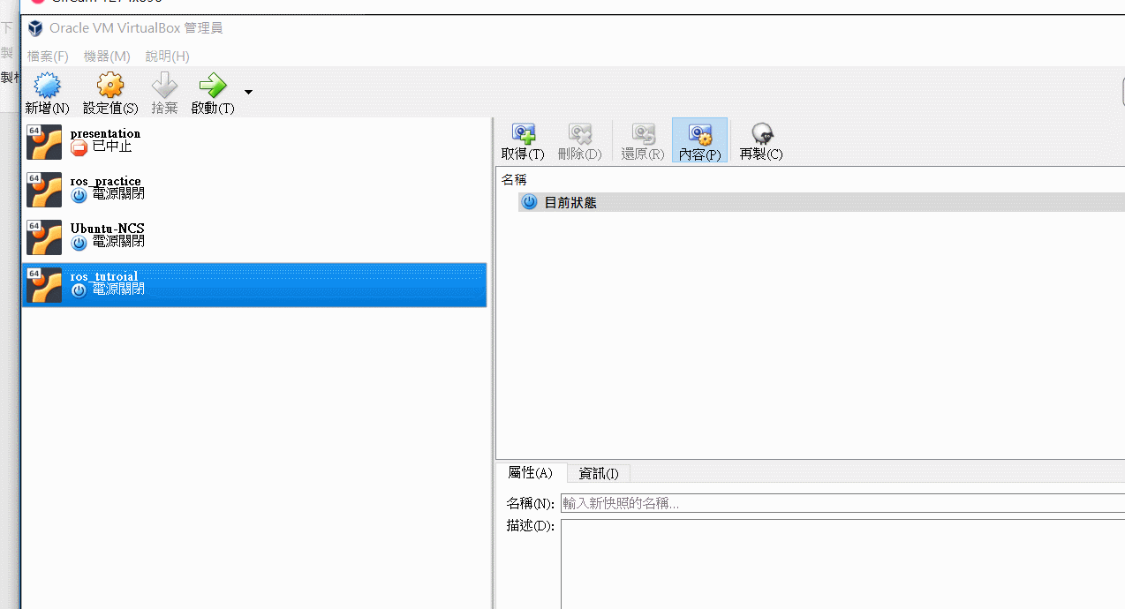Select the 目前狀態 current state row

click(x=821, y=202)
